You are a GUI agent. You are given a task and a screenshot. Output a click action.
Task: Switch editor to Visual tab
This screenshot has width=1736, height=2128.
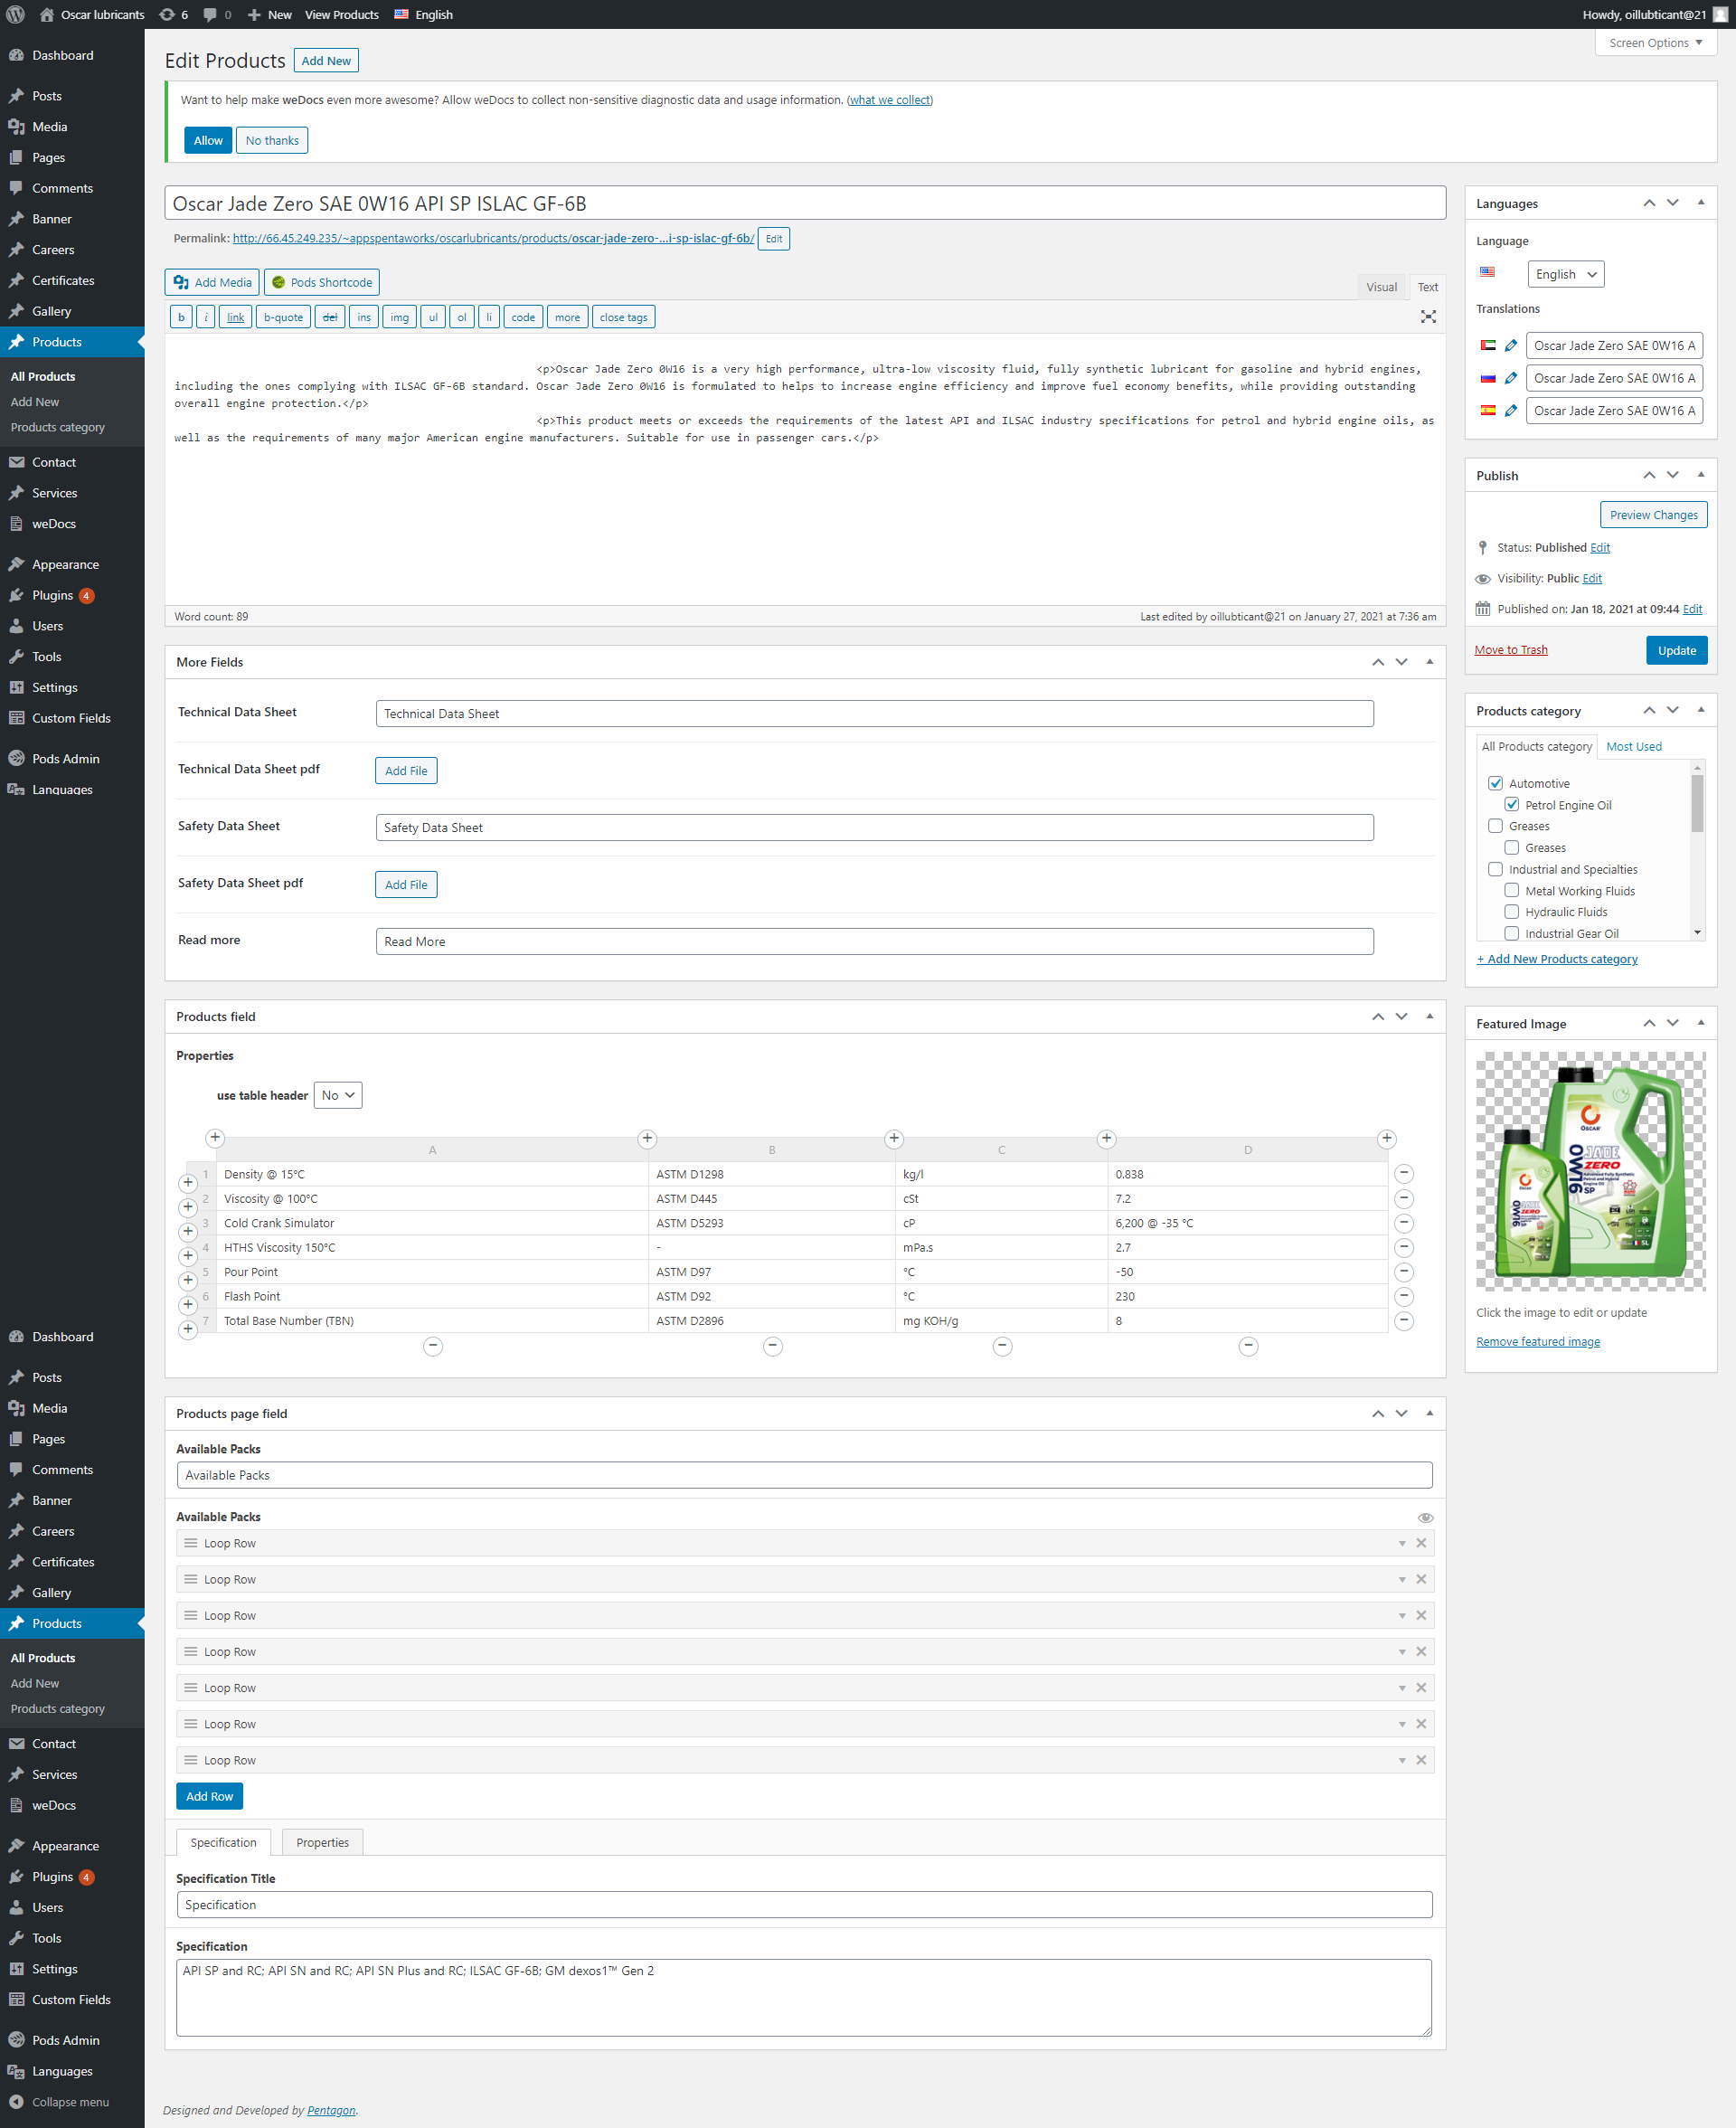1381,287
